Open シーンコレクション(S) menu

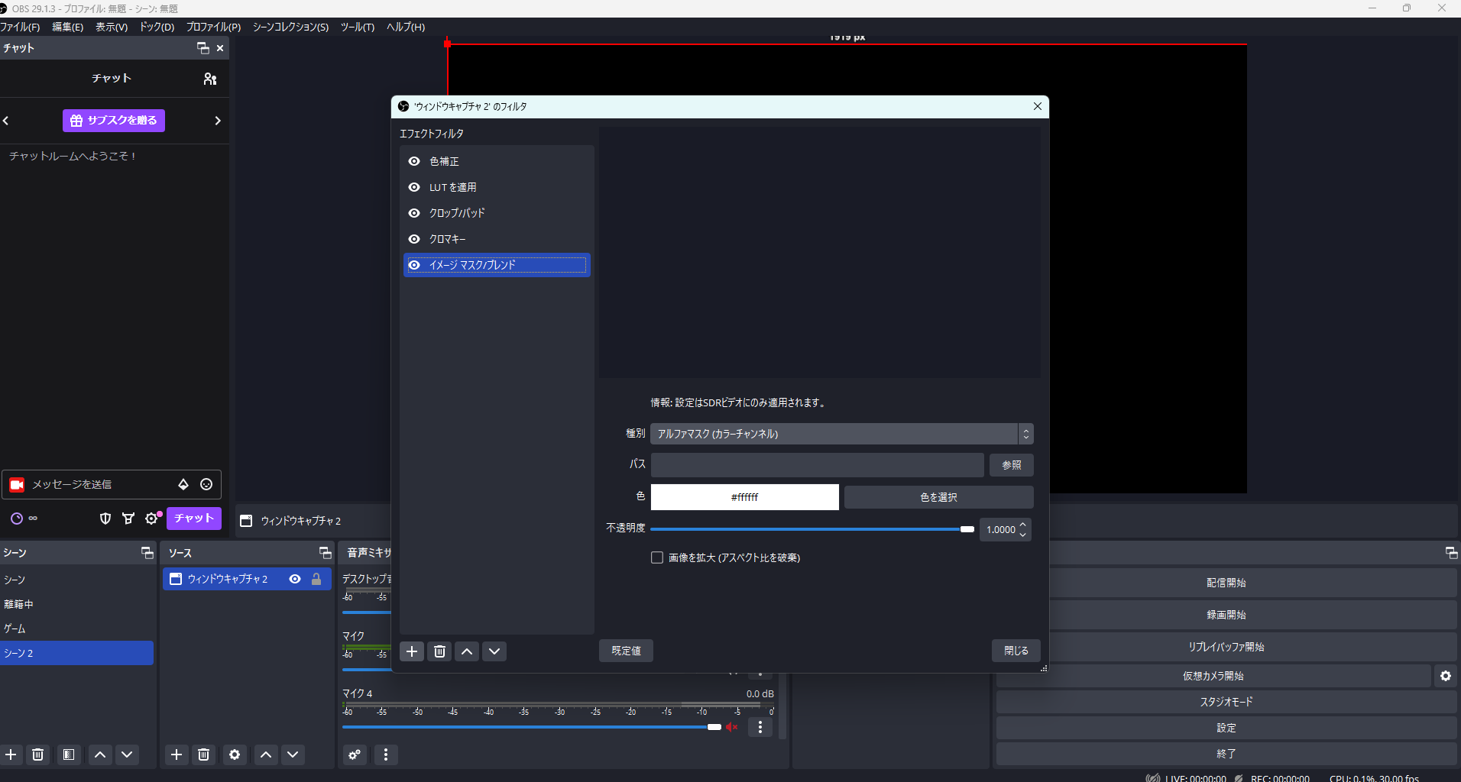290,27
